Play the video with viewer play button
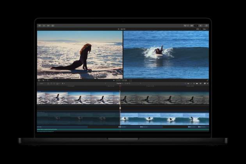 (x=114, y=80)
